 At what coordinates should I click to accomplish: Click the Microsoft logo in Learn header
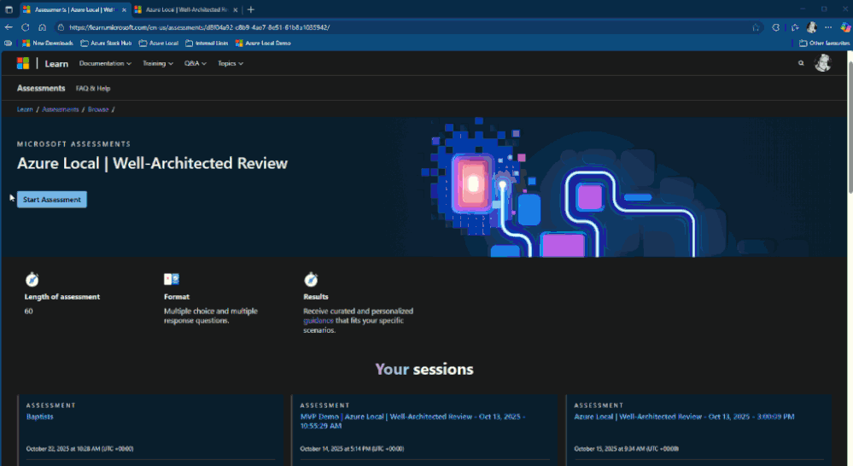23,64
